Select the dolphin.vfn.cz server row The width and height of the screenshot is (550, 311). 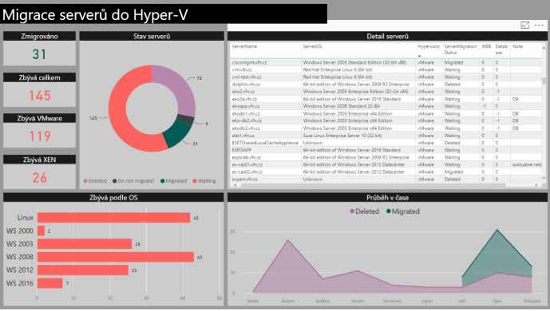(x=386, y=85)
